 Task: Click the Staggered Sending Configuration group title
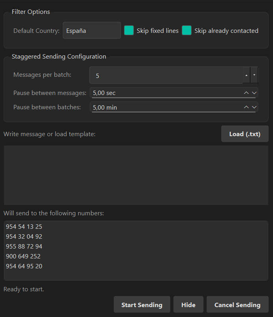59,57
